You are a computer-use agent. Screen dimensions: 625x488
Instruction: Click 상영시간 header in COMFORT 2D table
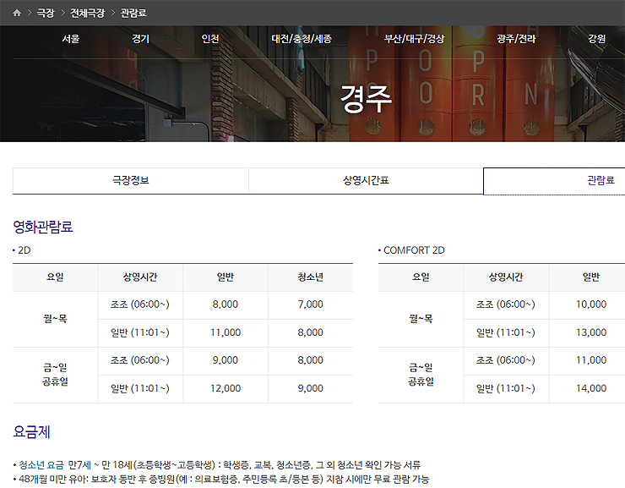pyautogui.click(x=506, y=277)
